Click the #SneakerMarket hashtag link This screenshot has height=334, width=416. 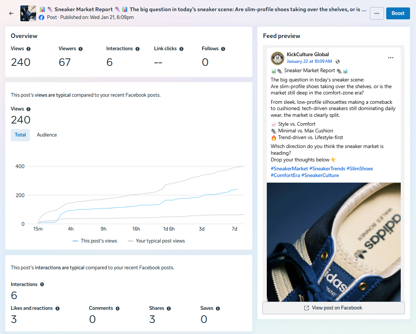click(x=289, y=168)
